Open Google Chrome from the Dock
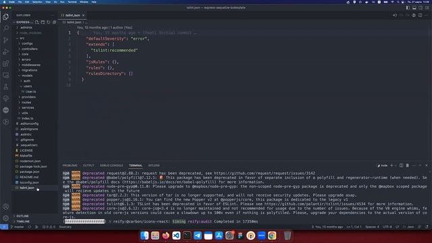Viewport: 432px width, 243px height. tap(272, 236)
